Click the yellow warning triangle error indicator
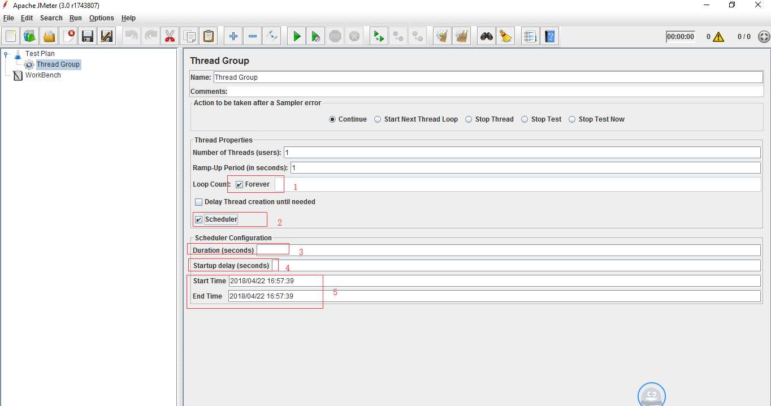The width and height of the screenshot is (771, 406). [x=718, y=37]
